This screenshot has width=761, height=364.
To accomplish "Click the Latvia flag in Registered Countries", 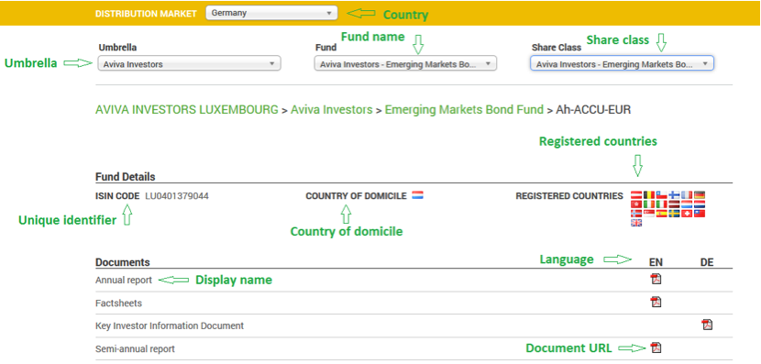I will 674,204.
